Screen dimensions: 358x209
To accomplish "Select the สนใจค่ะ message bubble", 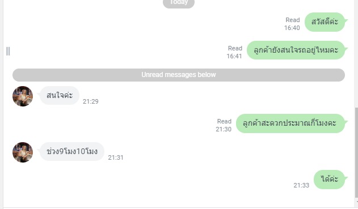I will (60, 96).
